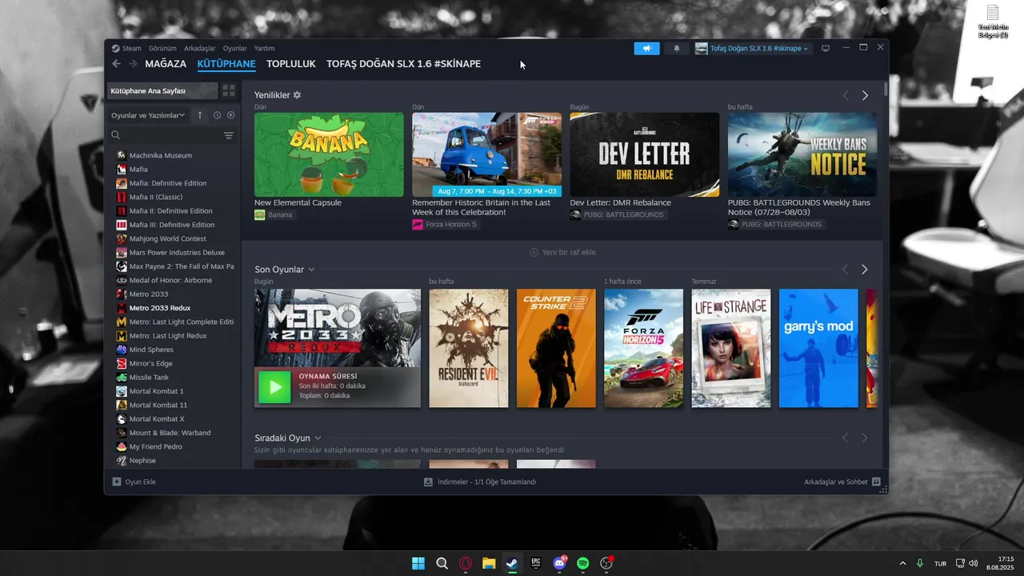This screenshot has width=1024, height=576.
Task: Go forward with the right arrow
Action: 133,64
